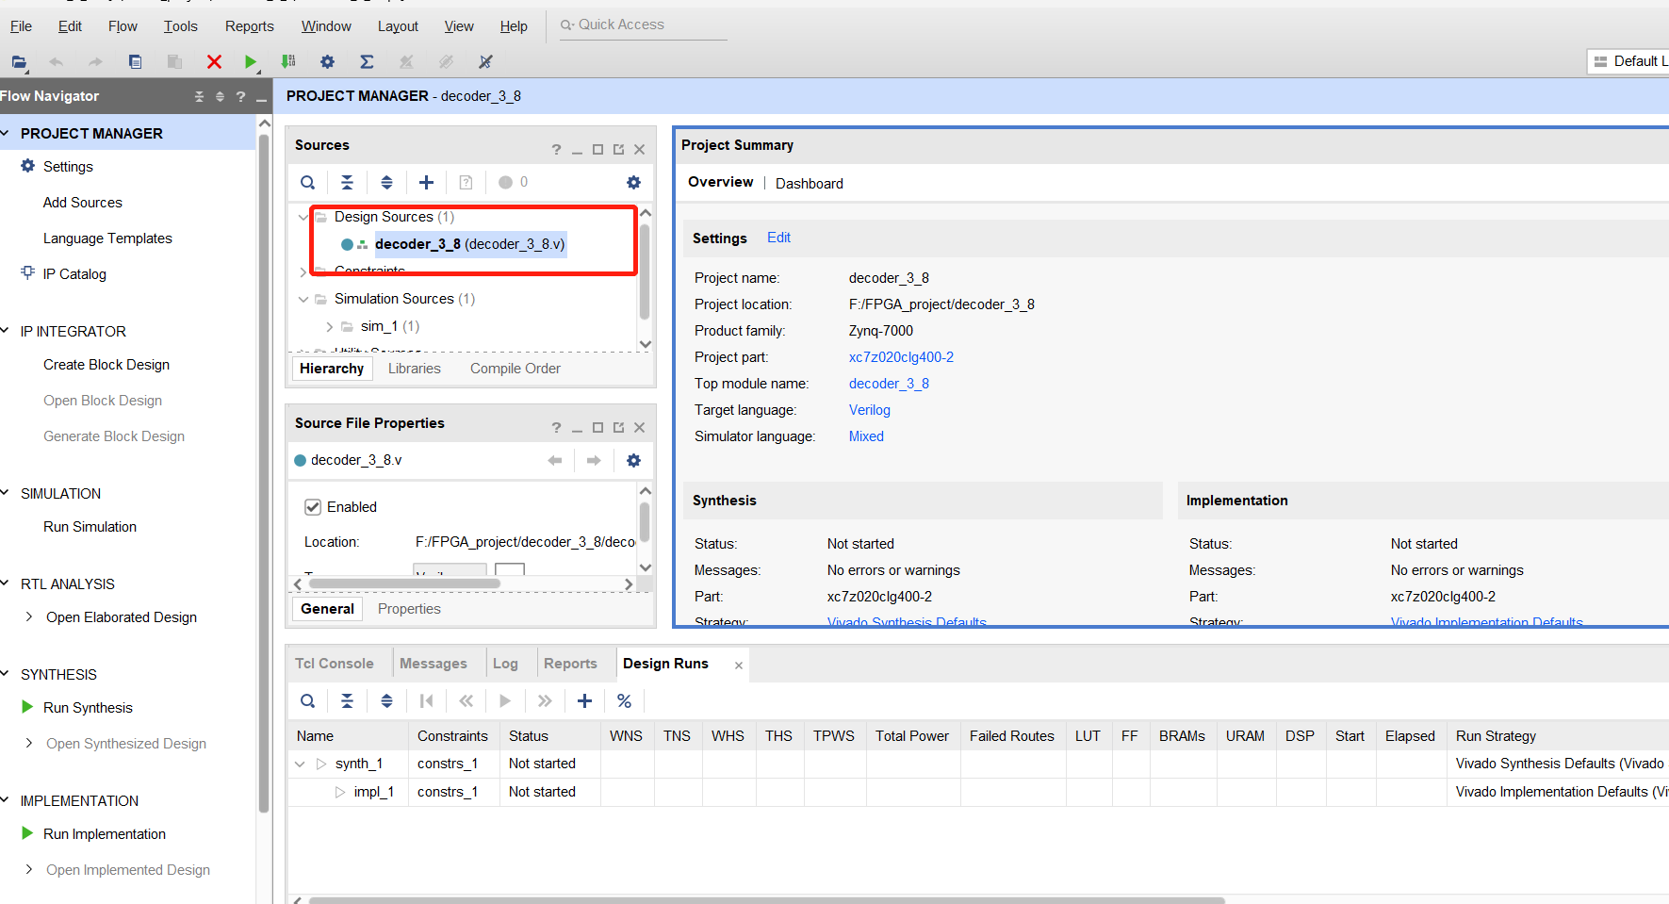
Task: Go forward in Source File Properties
Action: click(x=594, y=461)
